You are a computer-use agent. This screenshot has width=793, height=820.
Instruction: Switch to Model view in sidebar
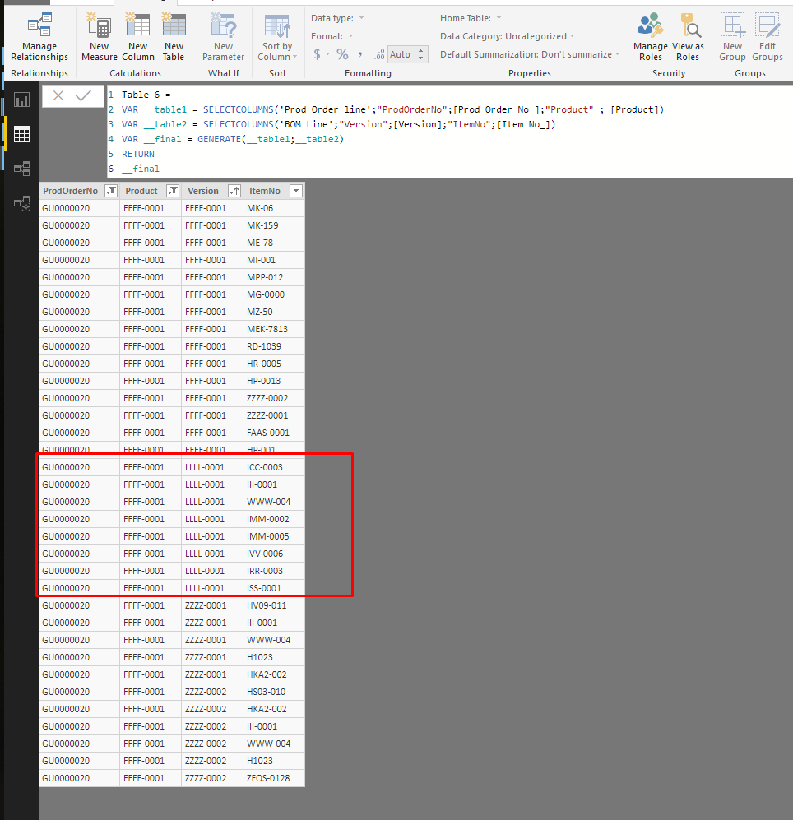click(x=21, y=169)
